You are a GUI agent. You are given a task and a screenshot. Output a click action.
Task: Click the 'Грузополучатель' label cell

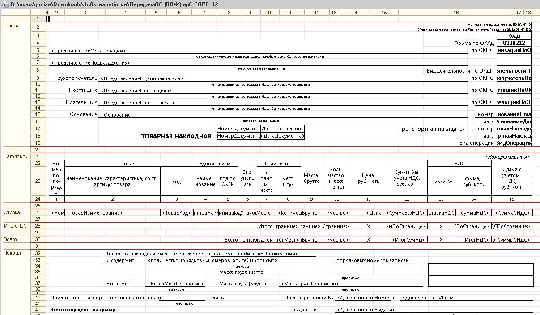click(x=76, y=78)
